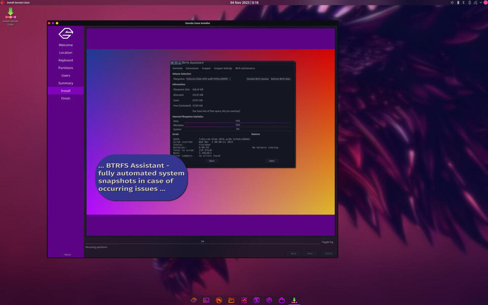This screenshot has height=305, width=488.
Task: Click the date and time clock
Action: point(244,3)
